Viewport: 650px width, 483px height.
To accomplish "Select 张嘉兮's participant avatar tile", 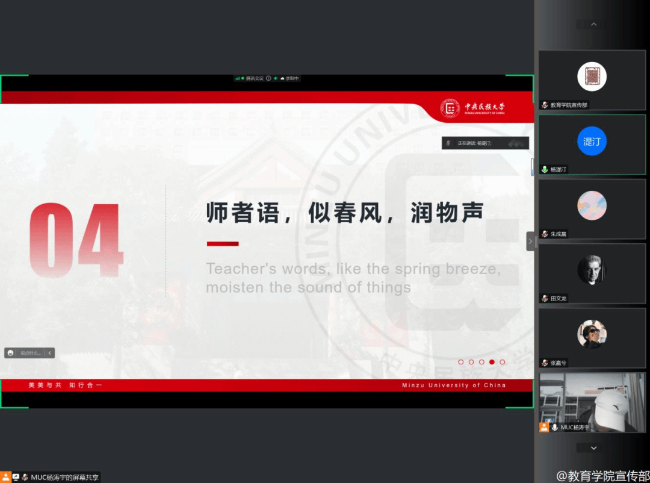I will [592, 337].
